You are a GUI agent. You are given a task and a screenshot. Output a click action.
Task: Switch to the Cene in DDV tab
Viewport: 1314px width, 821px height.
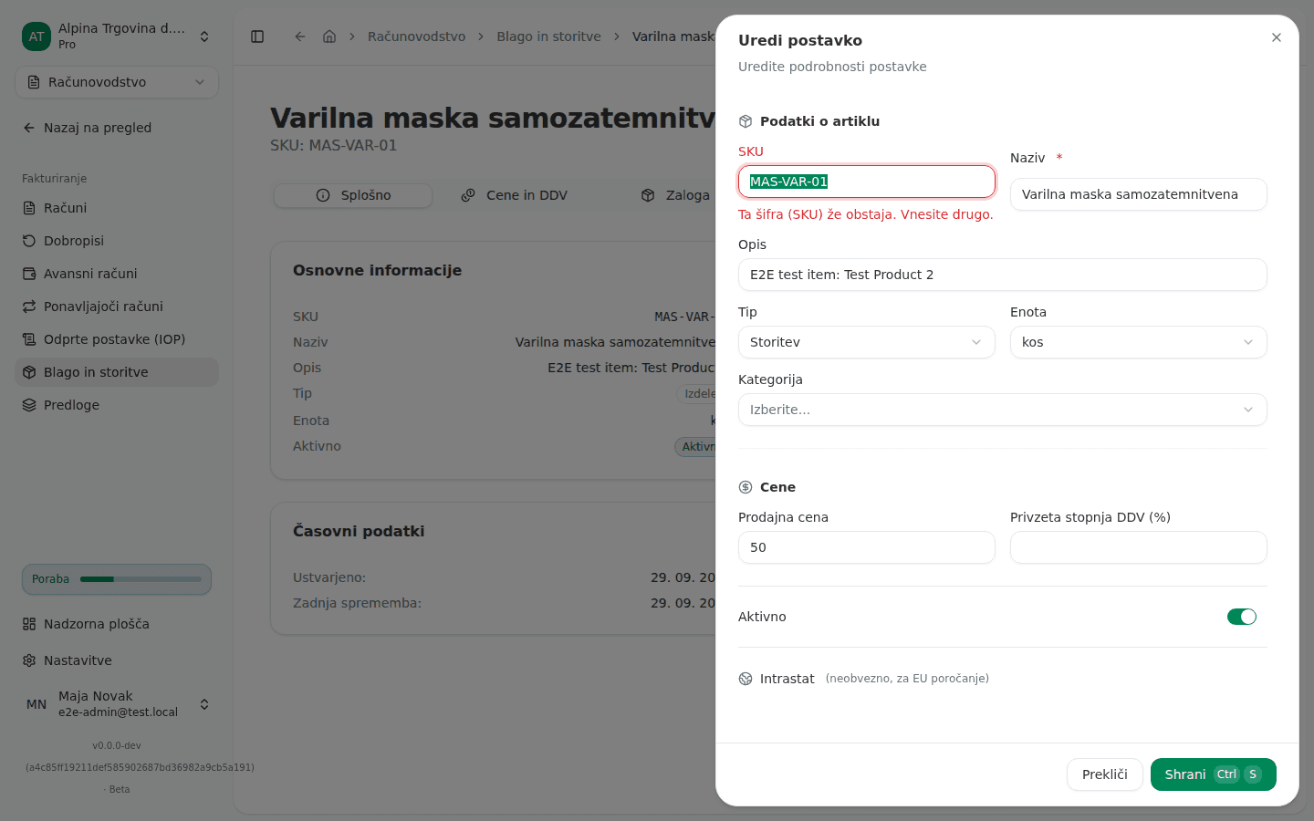(515, 195)
